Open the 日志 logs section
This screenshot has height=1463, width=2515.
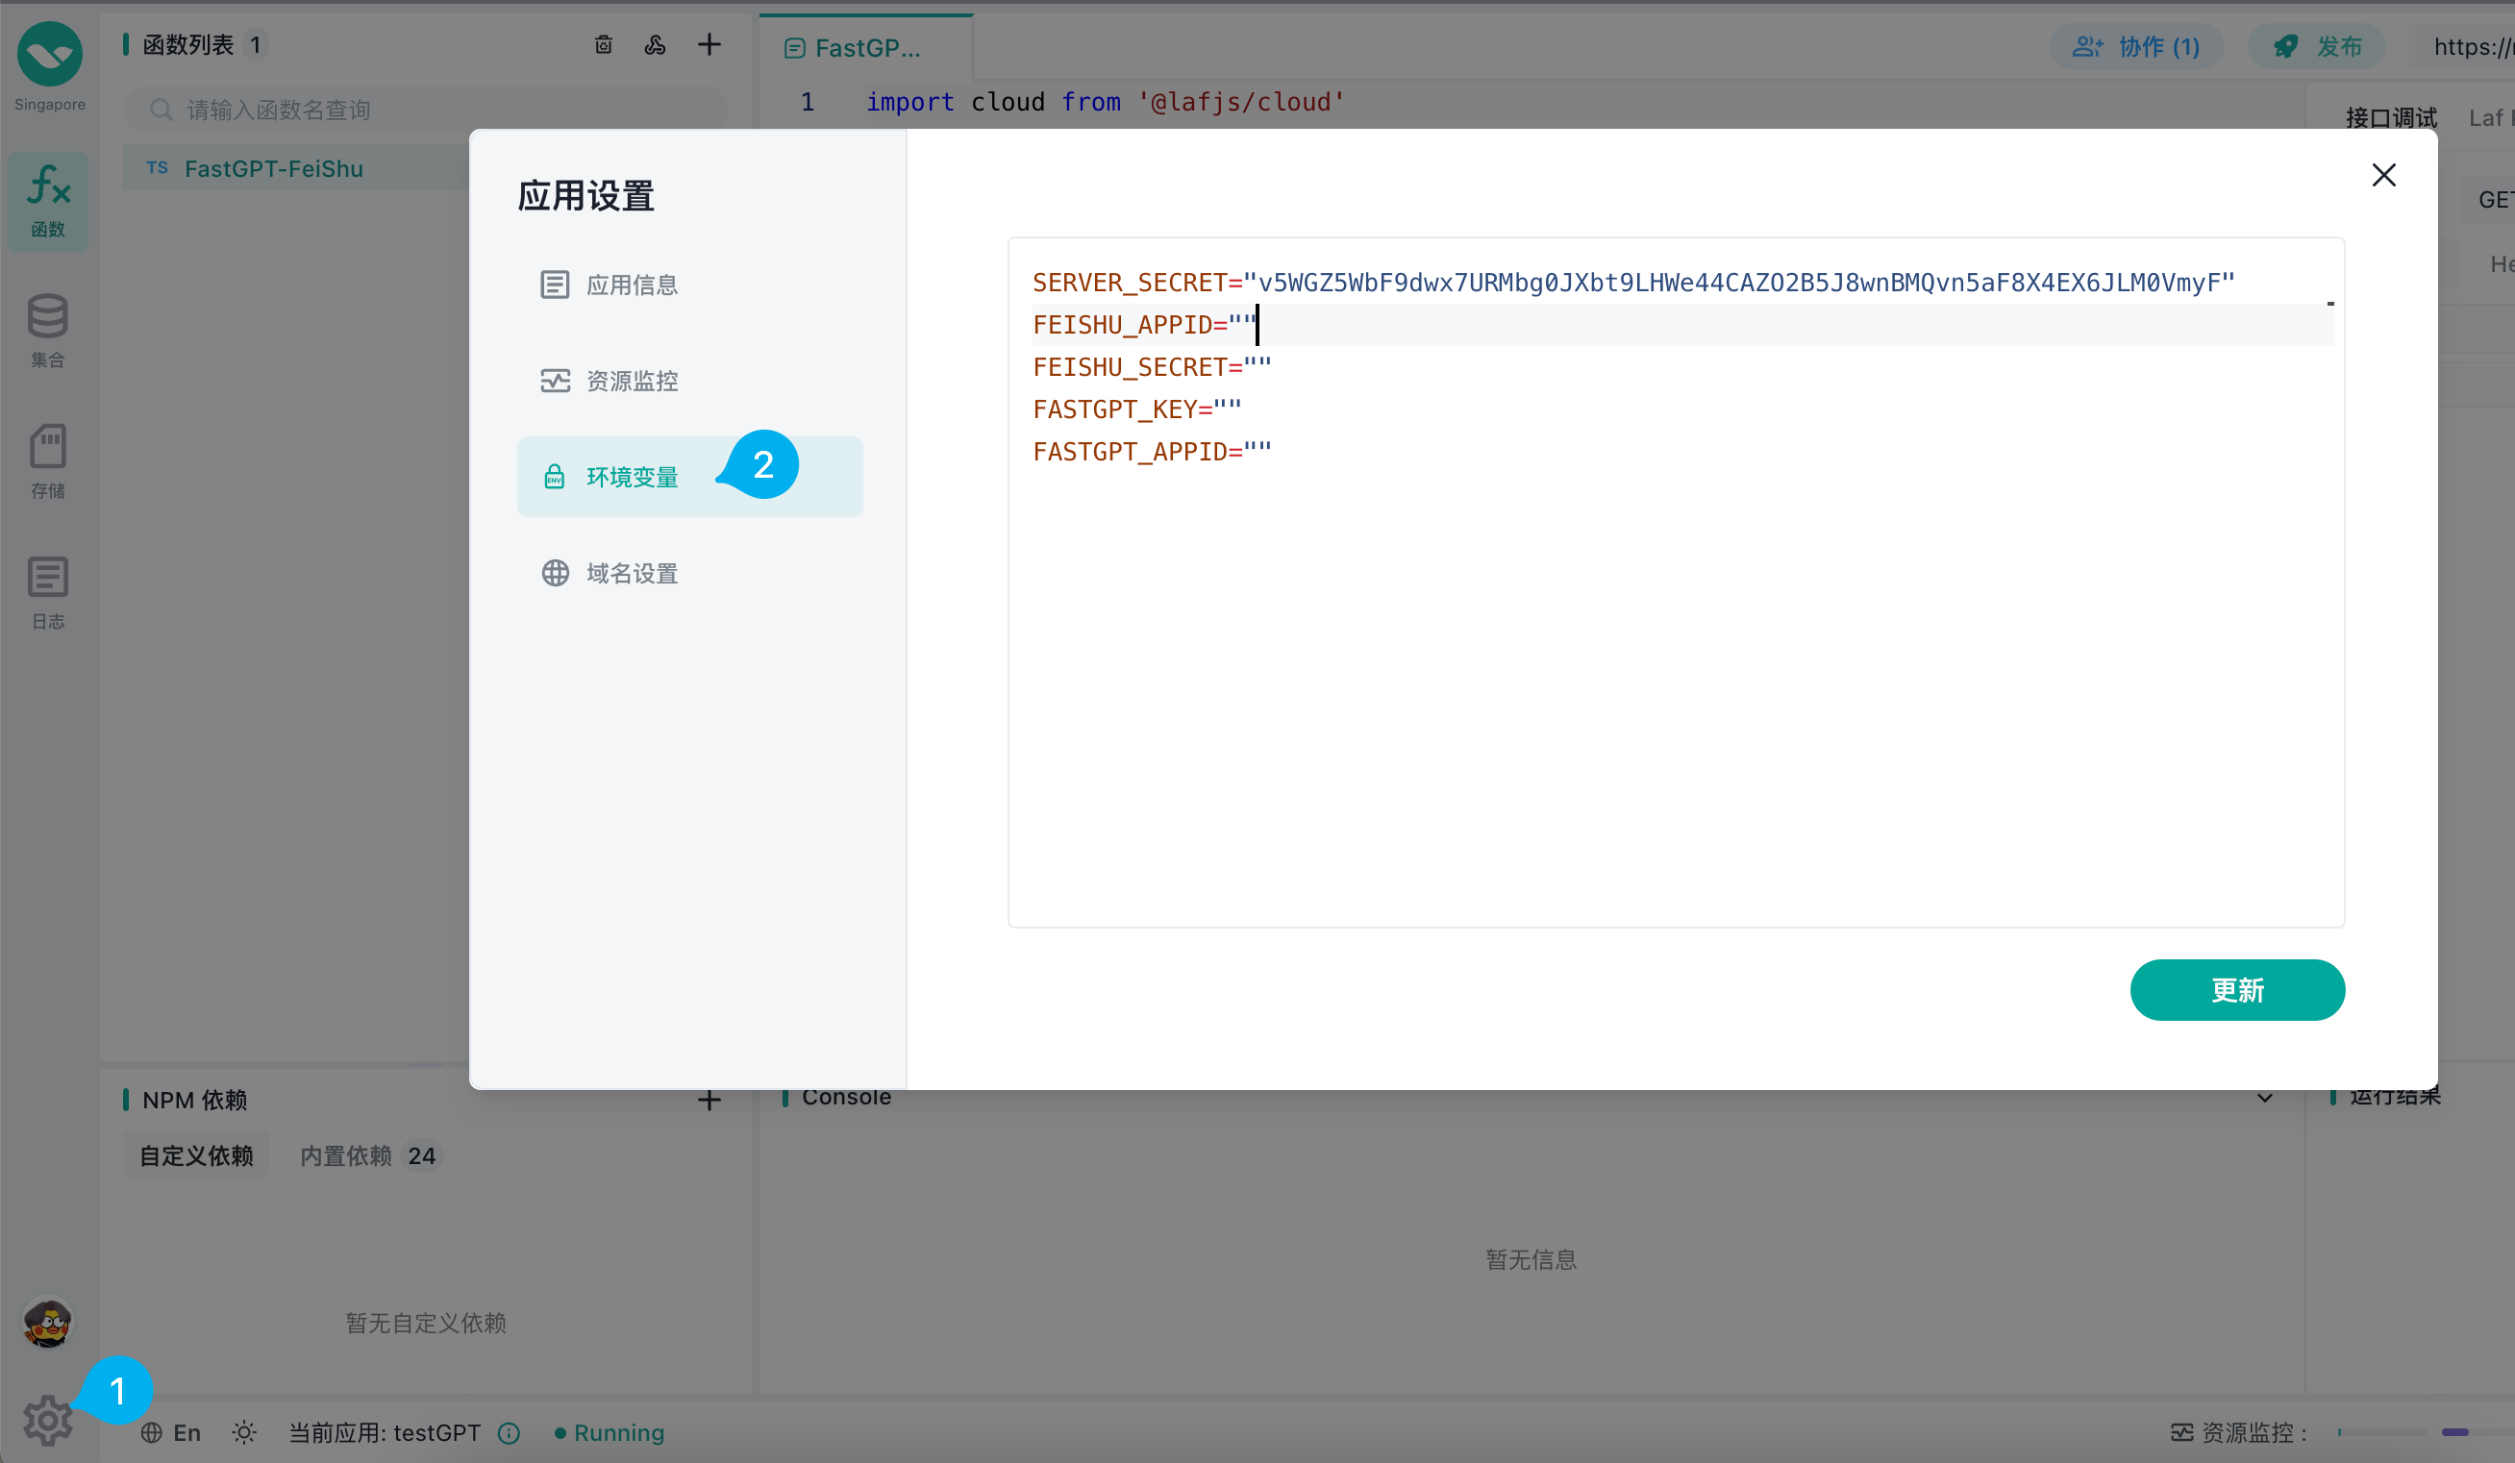[x=47, y=591]
